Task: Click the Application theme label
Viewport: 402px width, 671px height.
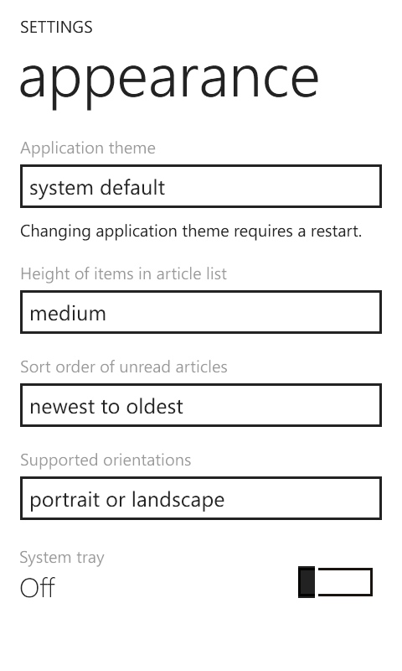Action: pos(88,148)
